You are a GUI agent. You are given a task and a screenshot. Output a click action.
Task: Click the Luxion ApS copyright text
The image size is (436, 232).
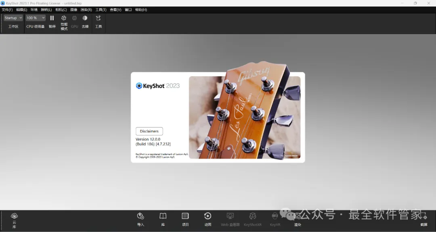tap(155, 157)
